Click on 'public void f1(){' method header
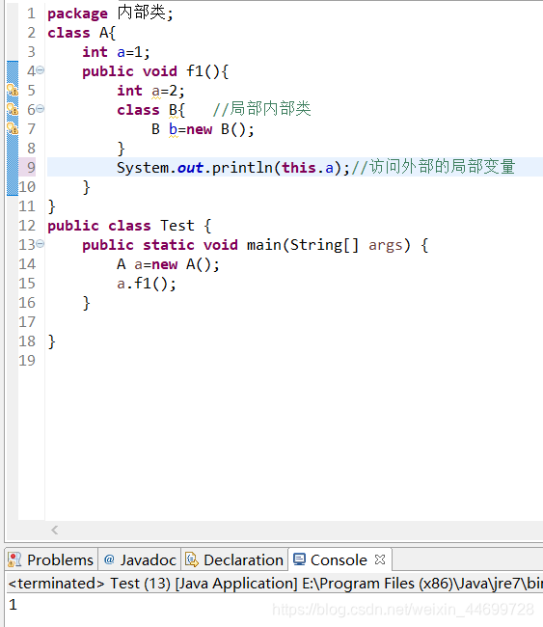The image size is (543, 627). pyautogui.click(x=155, y=71)
